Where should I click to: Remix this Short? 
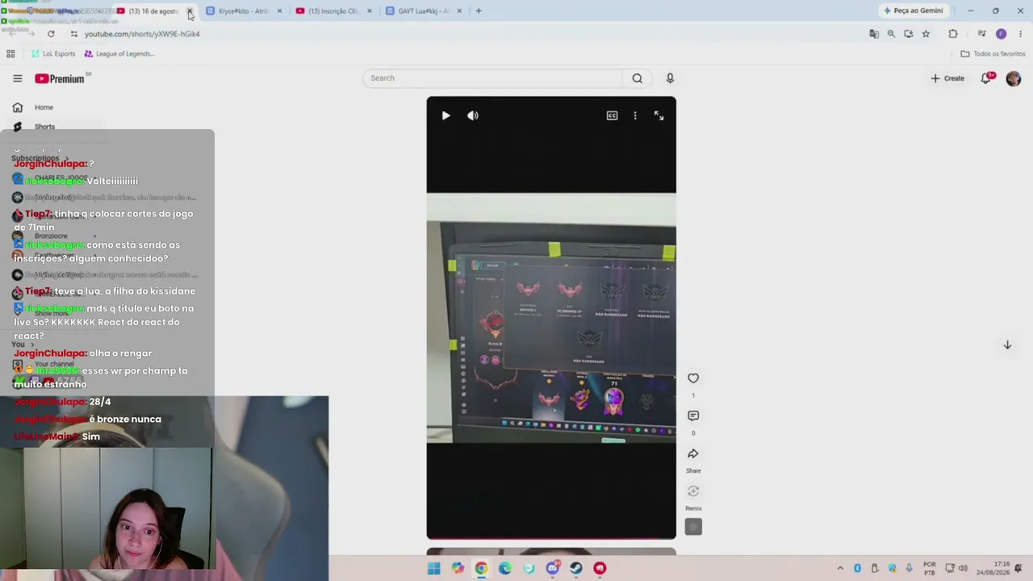pos(693,491)
